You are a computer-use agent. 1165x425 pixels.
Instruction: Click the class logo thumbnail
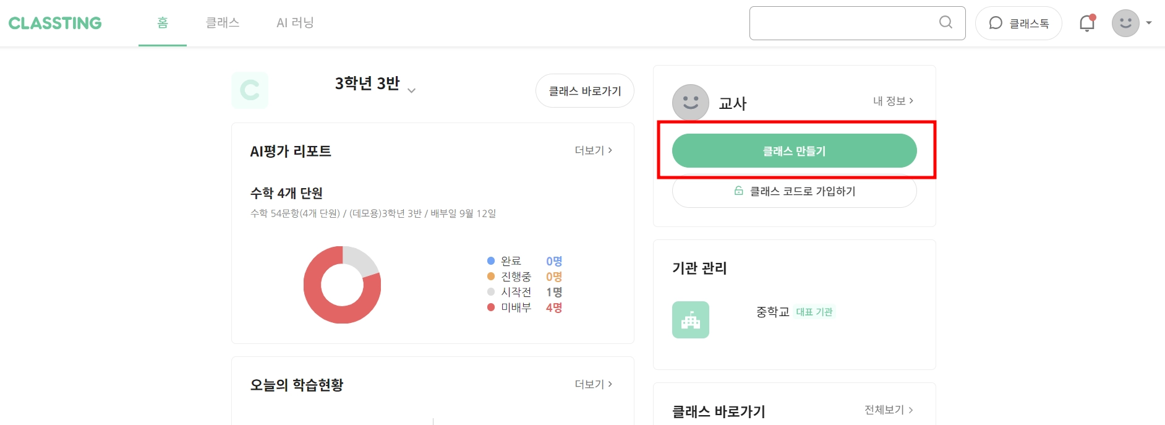(250, 90)
